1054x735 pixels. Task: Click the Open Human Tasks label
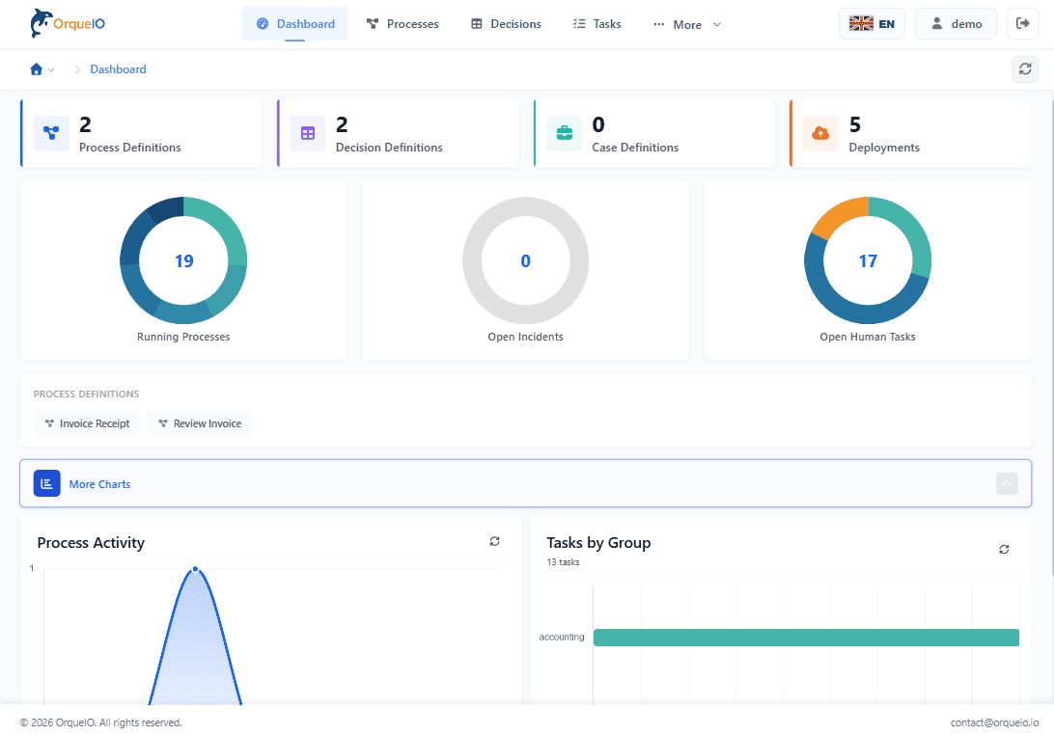click(868, 337)
